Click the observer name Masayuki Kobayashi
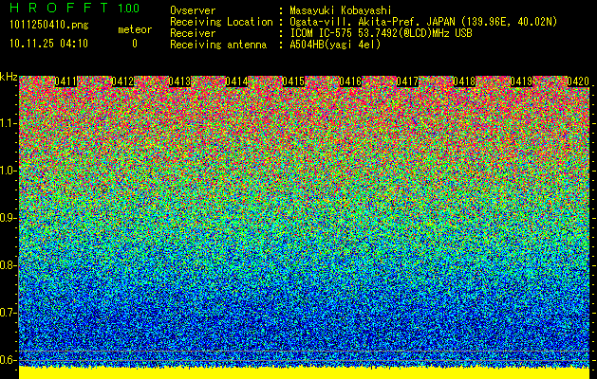597x379 pixels. tap(340, 11)
